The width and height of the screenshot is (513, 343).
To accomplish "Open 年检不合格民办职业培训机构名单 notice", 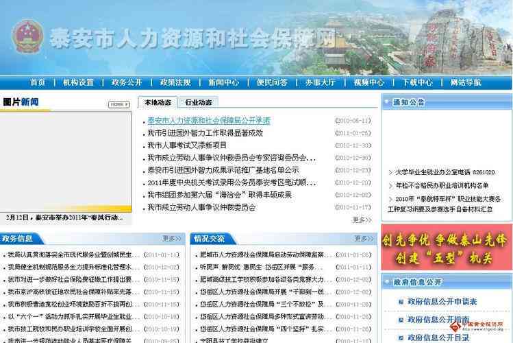I will [442, 186].
